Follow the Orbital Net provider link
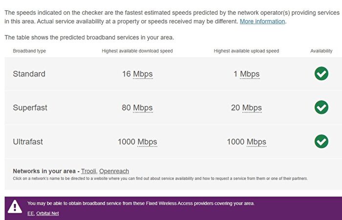 [47, 213]
